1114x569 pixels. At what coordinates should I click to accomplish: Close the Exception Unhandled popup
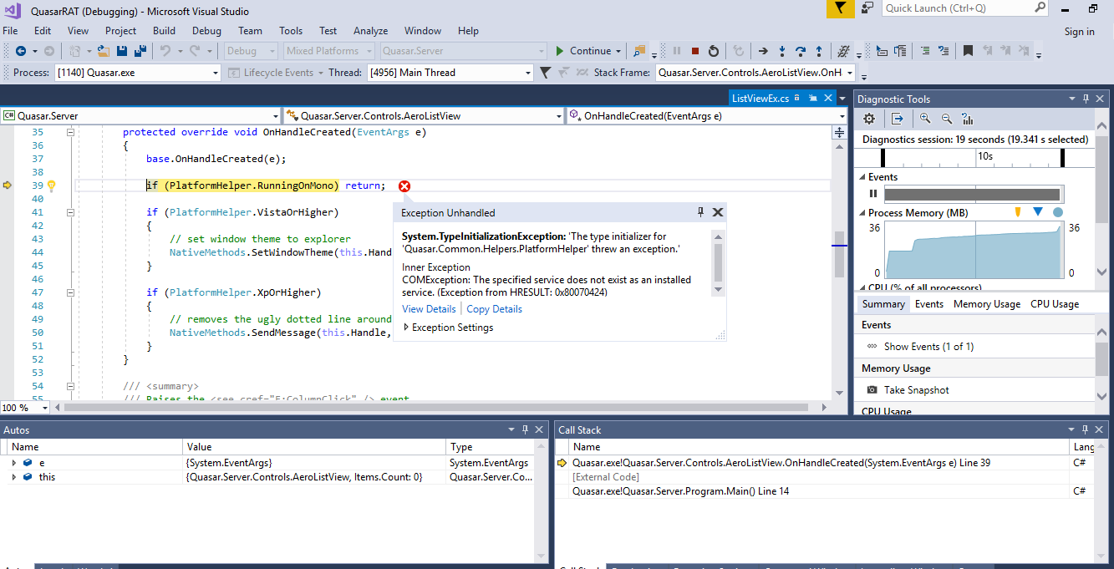click(x=717, y=212)
